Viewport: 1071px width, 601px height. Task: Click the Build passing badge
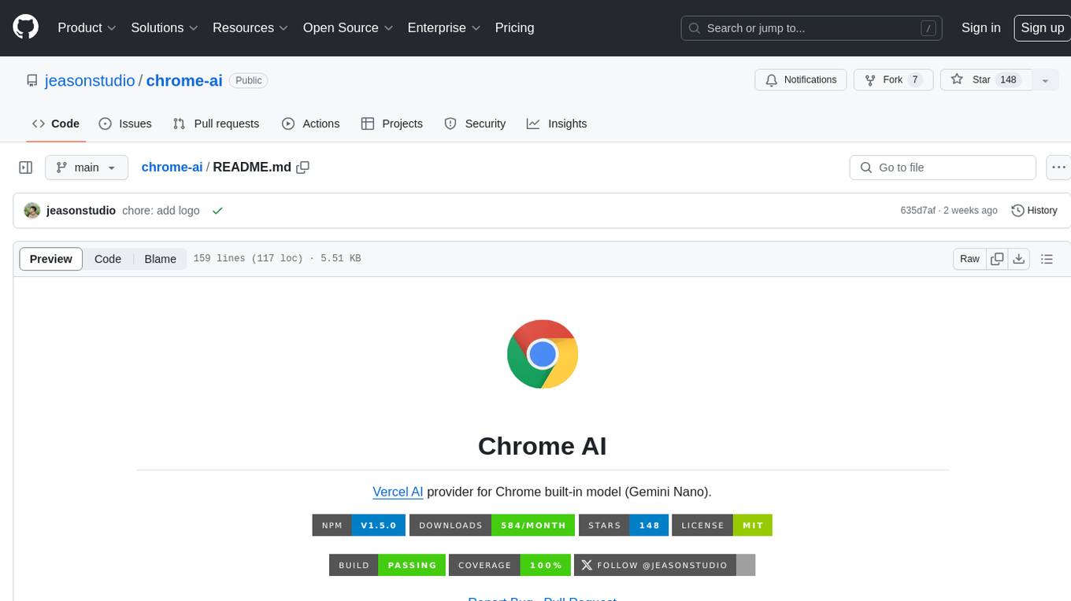click(387, 565)
